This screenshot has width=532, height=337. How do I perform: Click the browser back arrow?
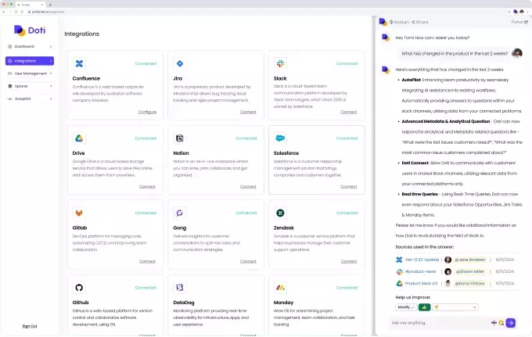pyautogui.click(x=4, y=12)
